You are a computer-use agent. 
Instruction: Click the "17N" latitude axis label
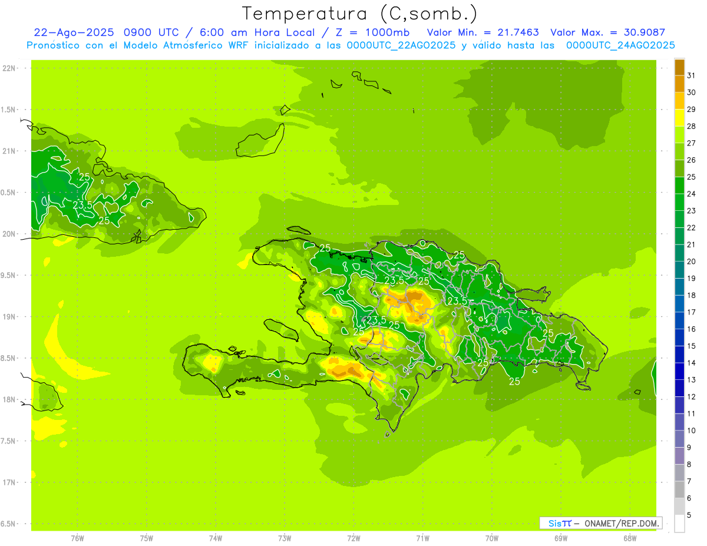click(8, 482)
